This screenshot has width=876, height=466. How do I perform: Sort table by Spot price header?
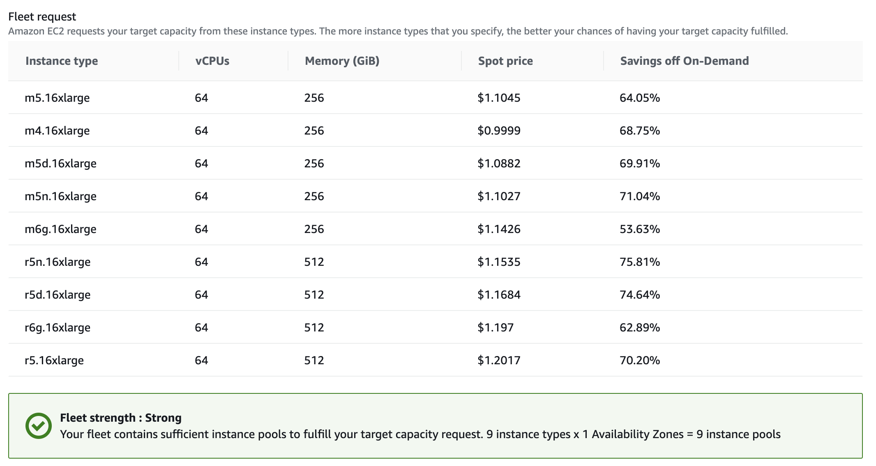tap(505, 61)
